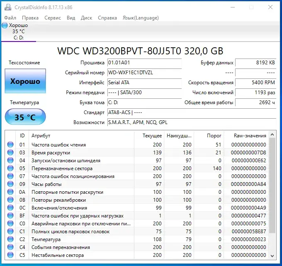Click the Текущее column header
The height and width of the screenshot is (266, 282).
(149, 136)
